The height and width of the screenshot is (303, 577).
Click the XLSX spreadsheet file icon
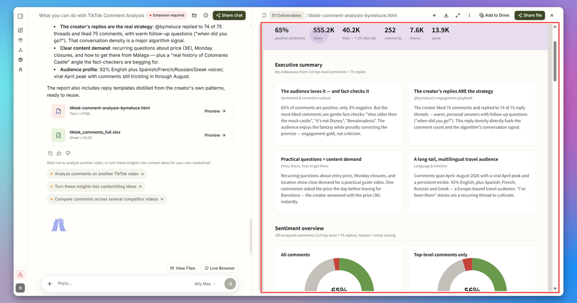coord(58,135)
